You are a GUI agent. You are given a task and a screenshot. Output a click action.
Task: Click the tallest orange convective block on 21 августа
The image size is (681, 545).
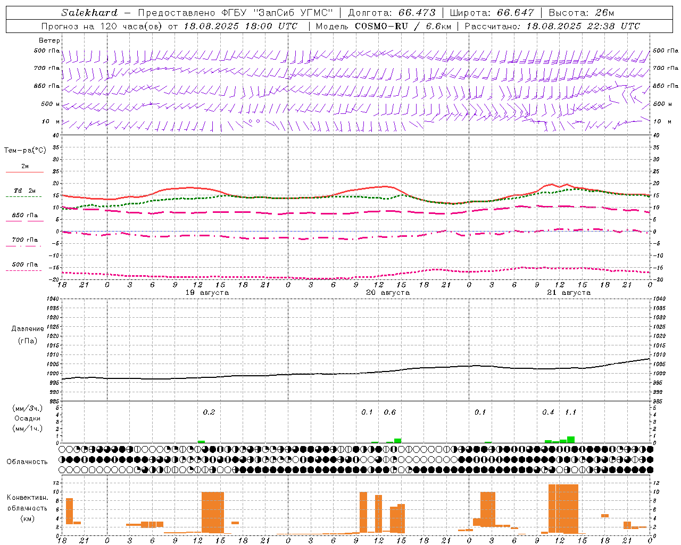tap(563, 509)
